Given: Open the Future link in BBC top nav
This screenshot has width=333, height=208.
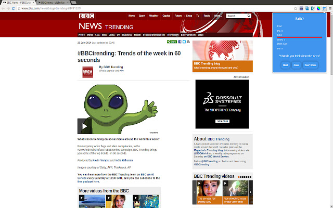Looking at the screenshot, I should (178, 16).
